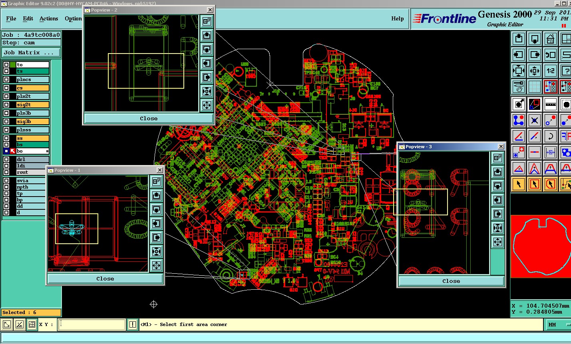The height and width of the screenshot is (344, 571).
Task: Click the rotate arc arrow icon
Action: pyautogui.click(x=551, y=136)
